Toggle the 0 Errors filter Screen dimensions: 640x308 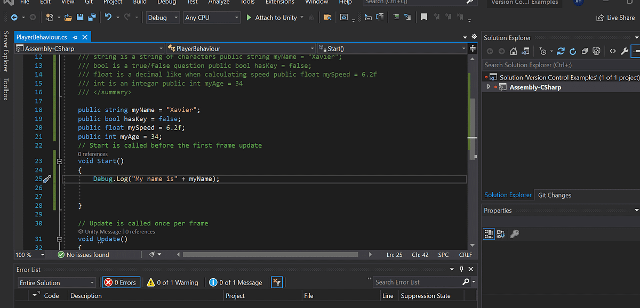click(121, 282)
